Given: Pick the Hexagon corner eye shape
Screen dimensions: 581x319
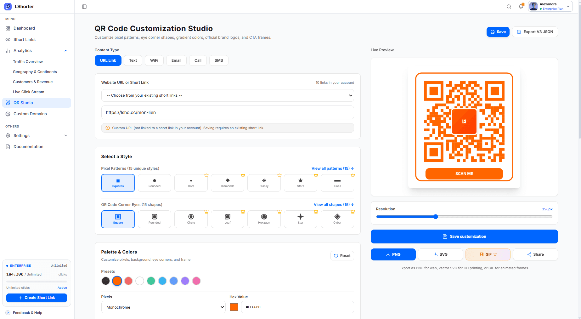Looking at the screenshot, I should [x=264, y=219].
